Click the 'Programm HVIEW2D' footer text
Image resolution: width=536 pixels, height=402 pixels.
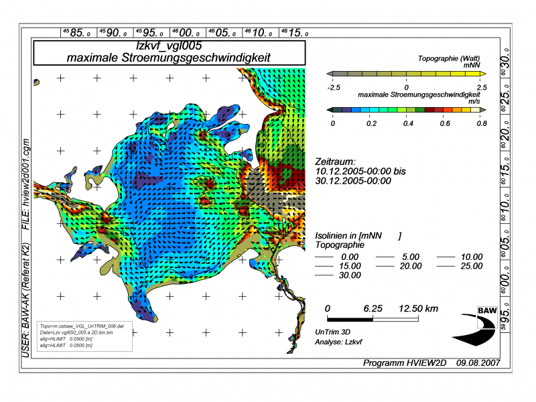pyautogui.click(x=405, y=363)
